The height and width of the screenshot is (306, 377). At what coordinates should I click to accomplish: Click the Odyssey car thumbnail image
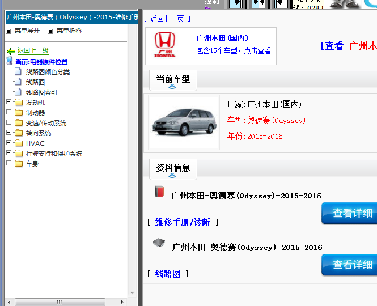click(x=184, y=123)
